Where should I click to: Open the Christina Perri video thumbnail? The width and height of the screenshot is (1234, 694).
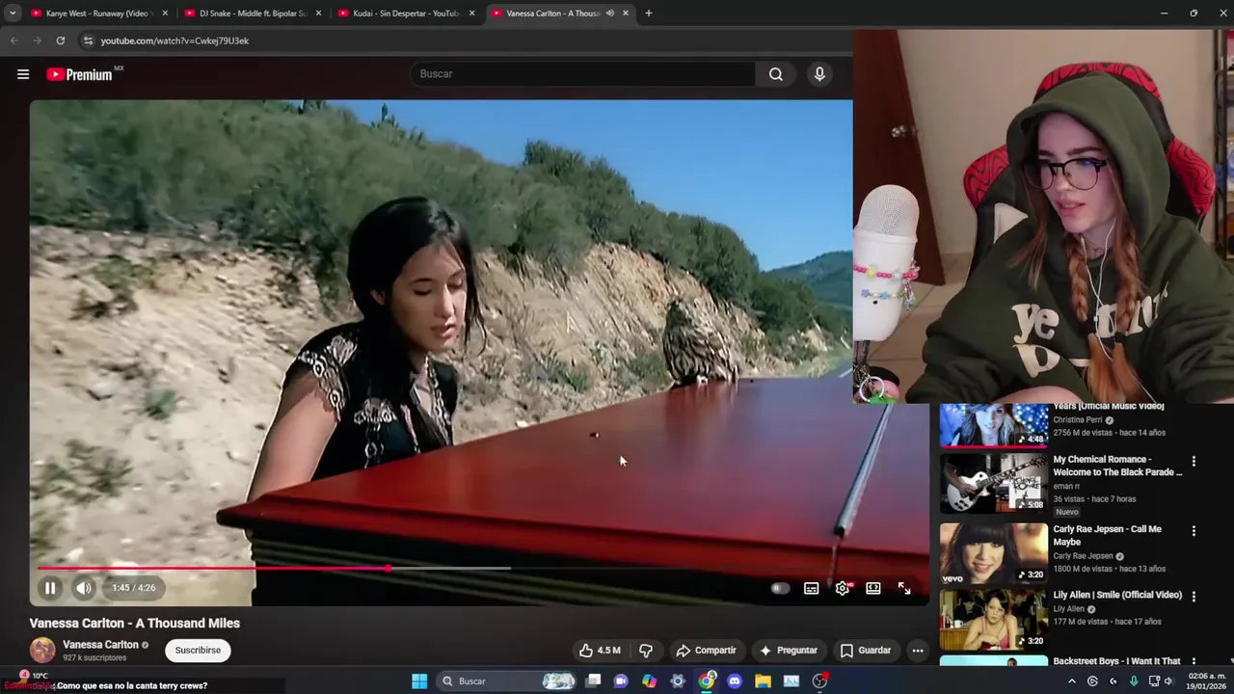pyautogui.click(x=993, y=425)
